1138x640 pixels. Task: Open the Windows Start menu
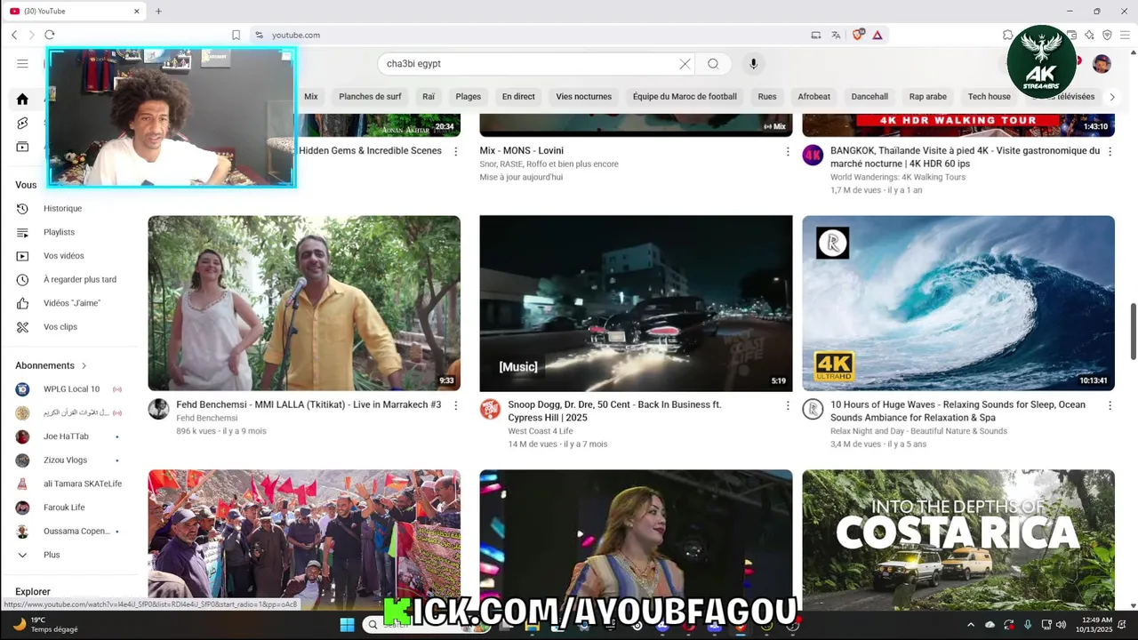(x=347, y=625)
